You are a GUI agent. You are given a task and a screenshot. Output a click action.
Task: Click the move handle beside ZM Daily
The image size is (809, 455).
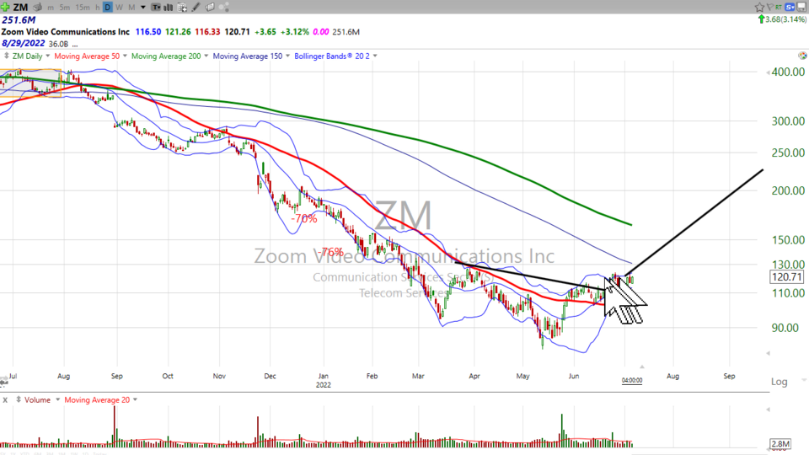[x=6, y=56]
